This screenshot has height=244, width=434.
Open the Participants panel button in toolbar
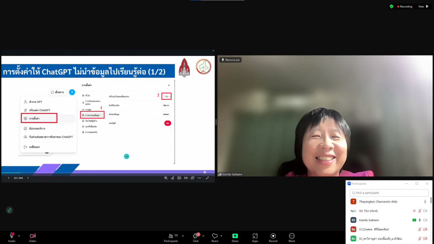(171, 237)
